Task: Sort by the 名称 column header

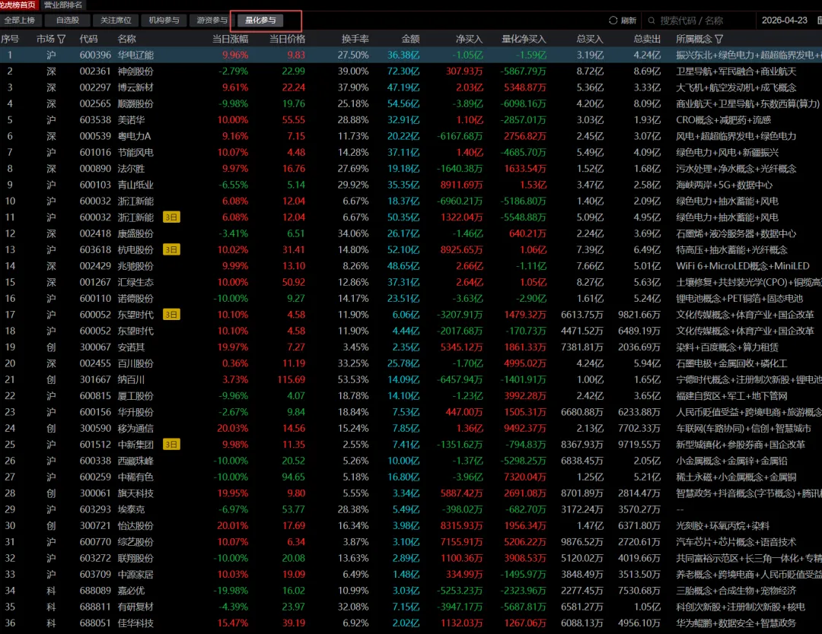Action: tap(127, 39)
